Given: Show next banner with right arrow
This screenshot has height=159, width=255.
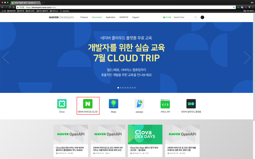Looking at the screenshot, I should click(247, 58).
